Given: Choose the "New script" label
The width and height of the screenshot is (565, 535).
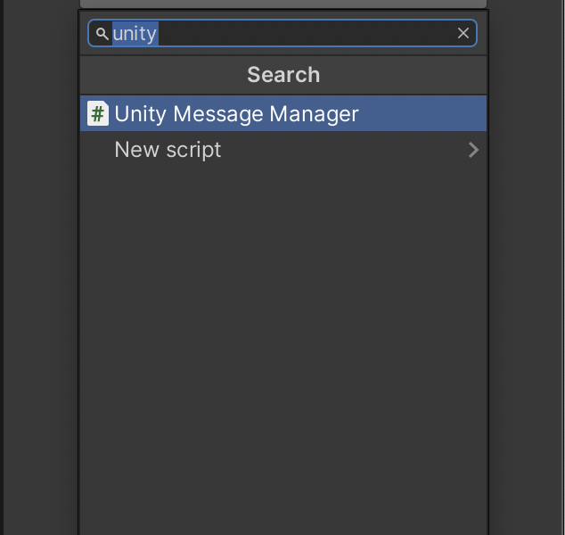Looking at the screenshot, I should pos(168,150).
